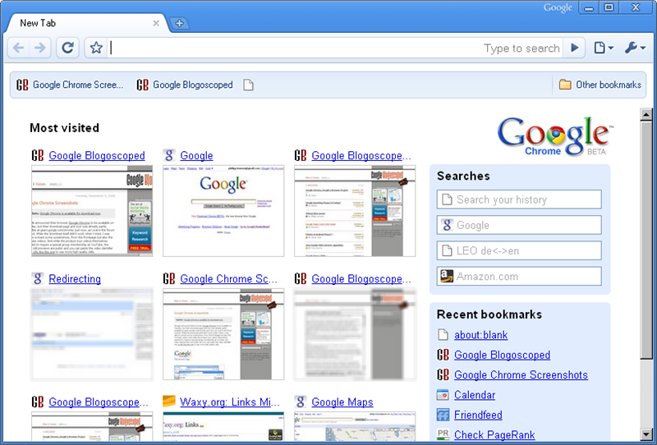
Task: Open the Check PageRank recent bookmark
Action: [494, 435]
